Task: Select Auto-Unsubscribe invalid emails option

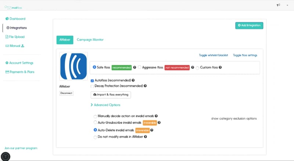Action: (95, 122)
